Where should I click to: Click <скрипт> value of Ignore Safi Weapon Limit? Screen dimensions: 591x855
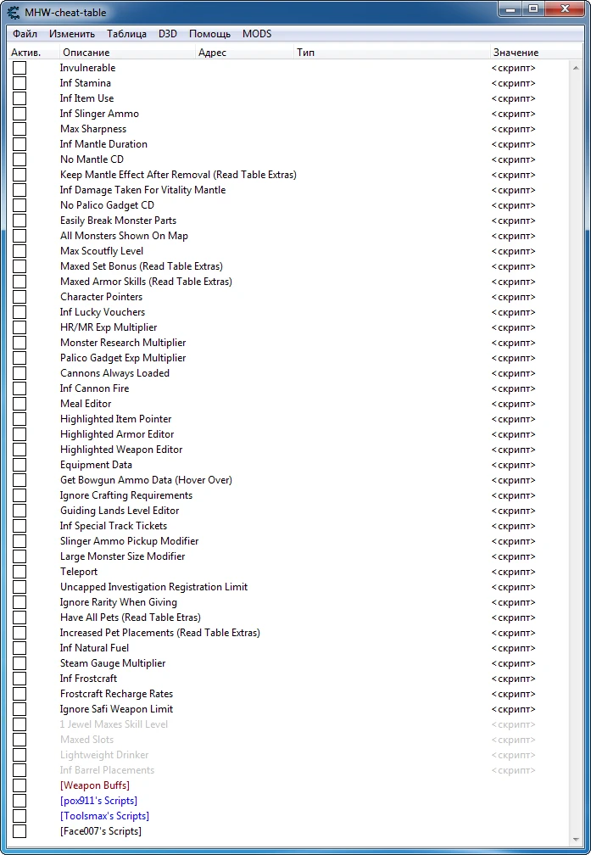[x=514, y=709]
